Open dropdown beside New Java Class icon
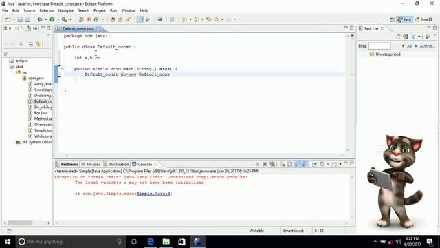 click(102, 19)
